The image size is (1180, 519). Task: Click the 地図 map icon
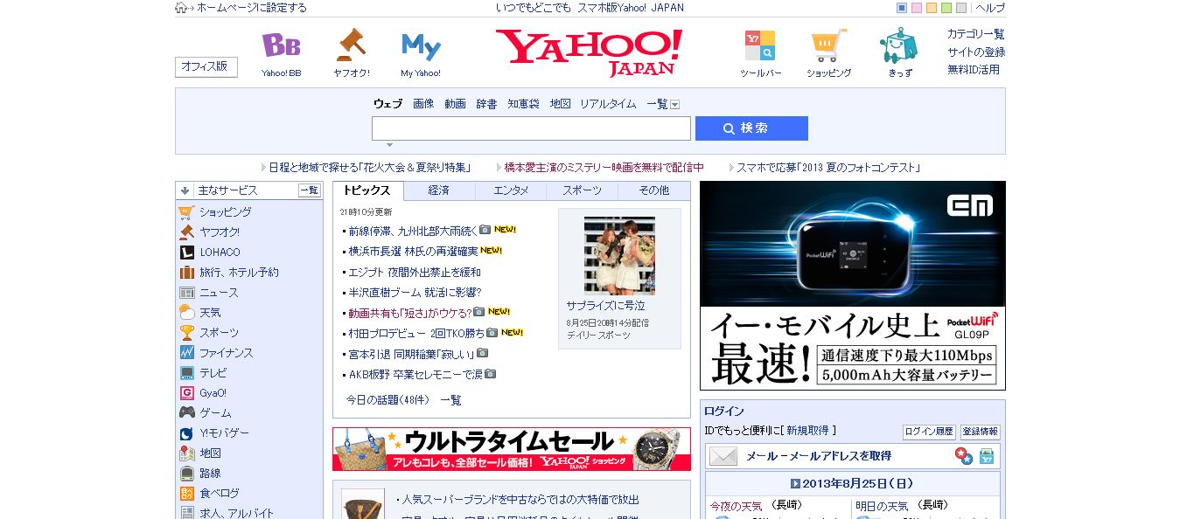(x=186, y=453)
